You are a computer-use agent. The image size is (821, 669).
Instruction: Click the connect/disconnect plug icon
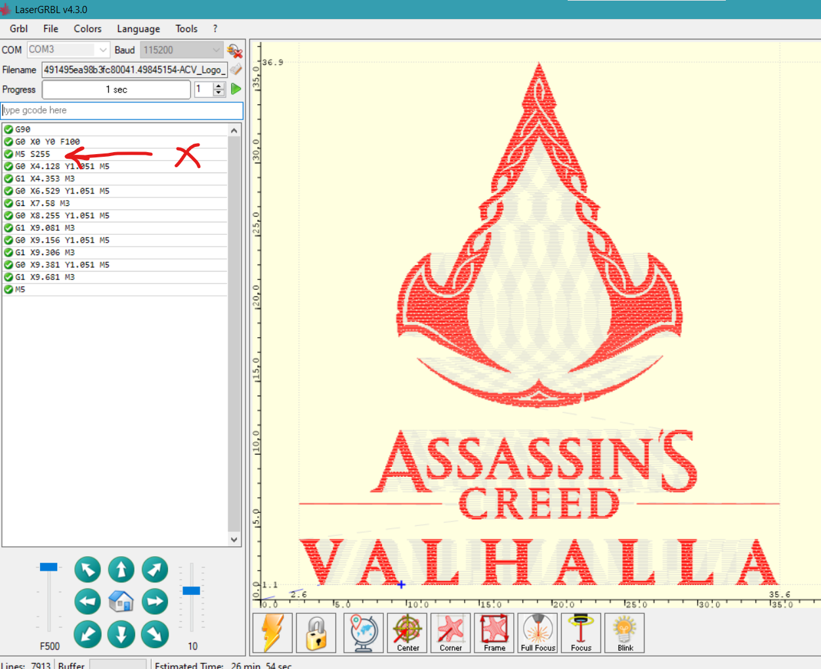(234, 51)
